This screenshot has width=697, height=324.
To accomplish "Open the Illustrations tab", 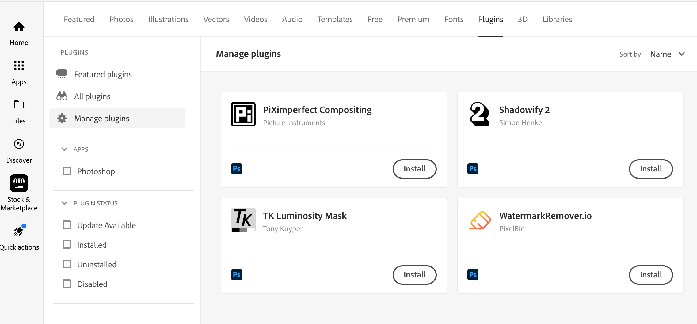I will coord(168,19).
